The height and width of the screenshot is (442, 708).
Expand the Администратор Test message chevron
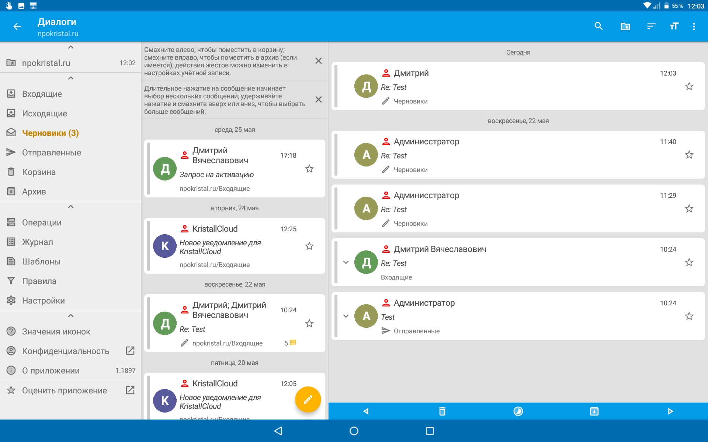coord(346,316)
